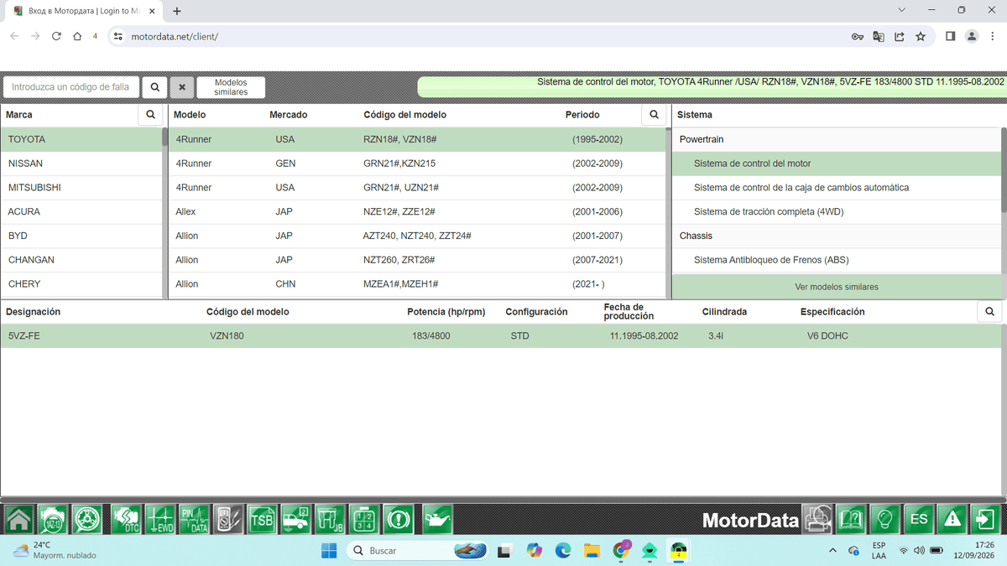1007x566 pixels.
Task: Click the Ver modelos similares button
Action: pos(837,287)
